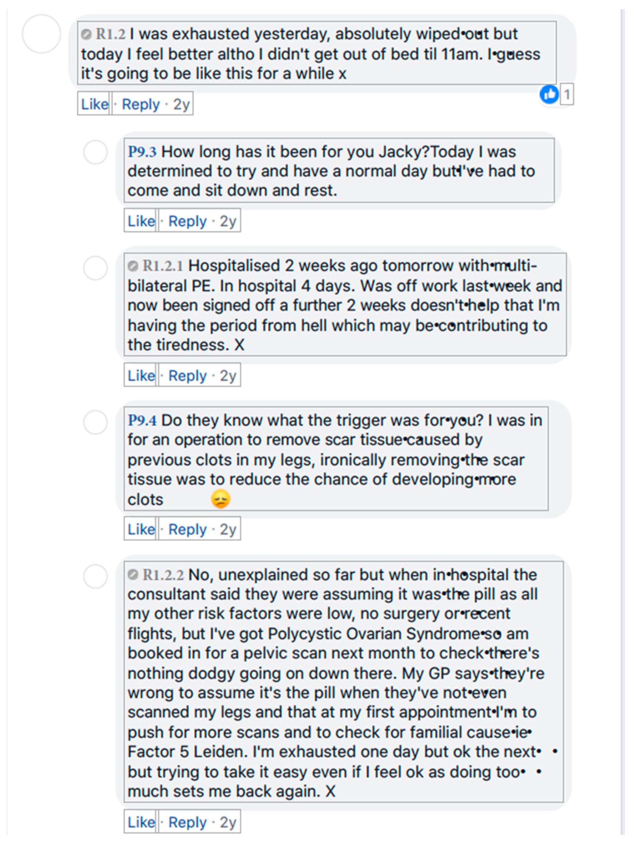Like the R1.2.1 hospitalised comment
Image resolution: width=634 pixels, height=845 pixels.
click(141, 375)
